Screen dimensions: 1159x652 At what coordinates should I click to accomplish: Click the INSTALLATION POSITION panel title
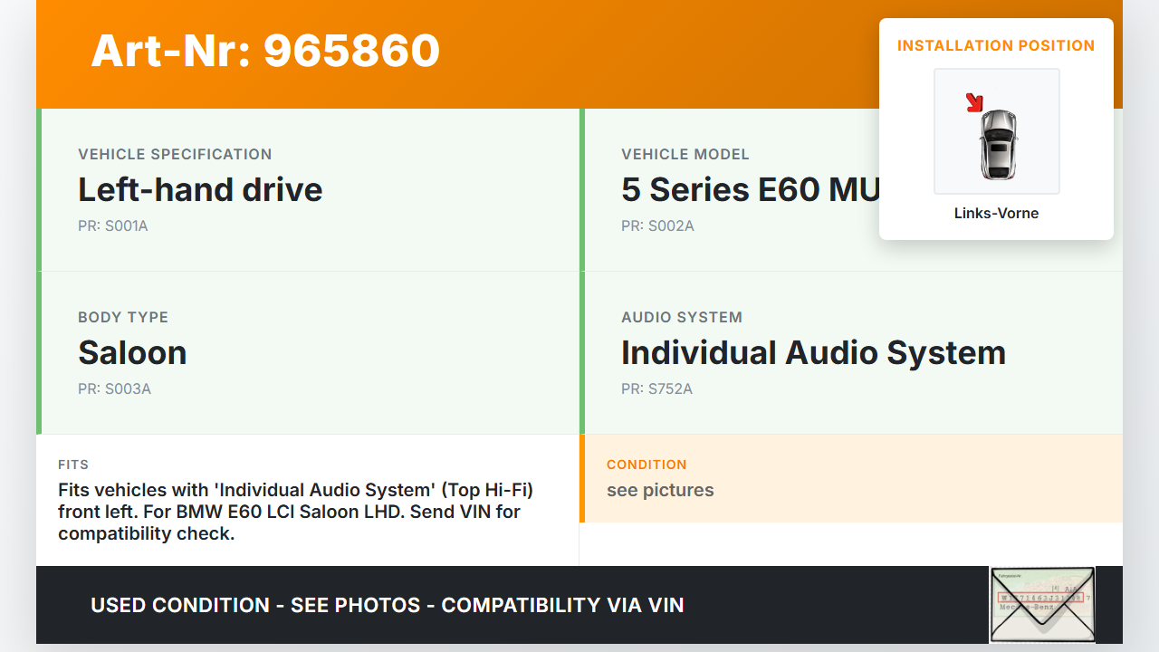coord(996,46)
